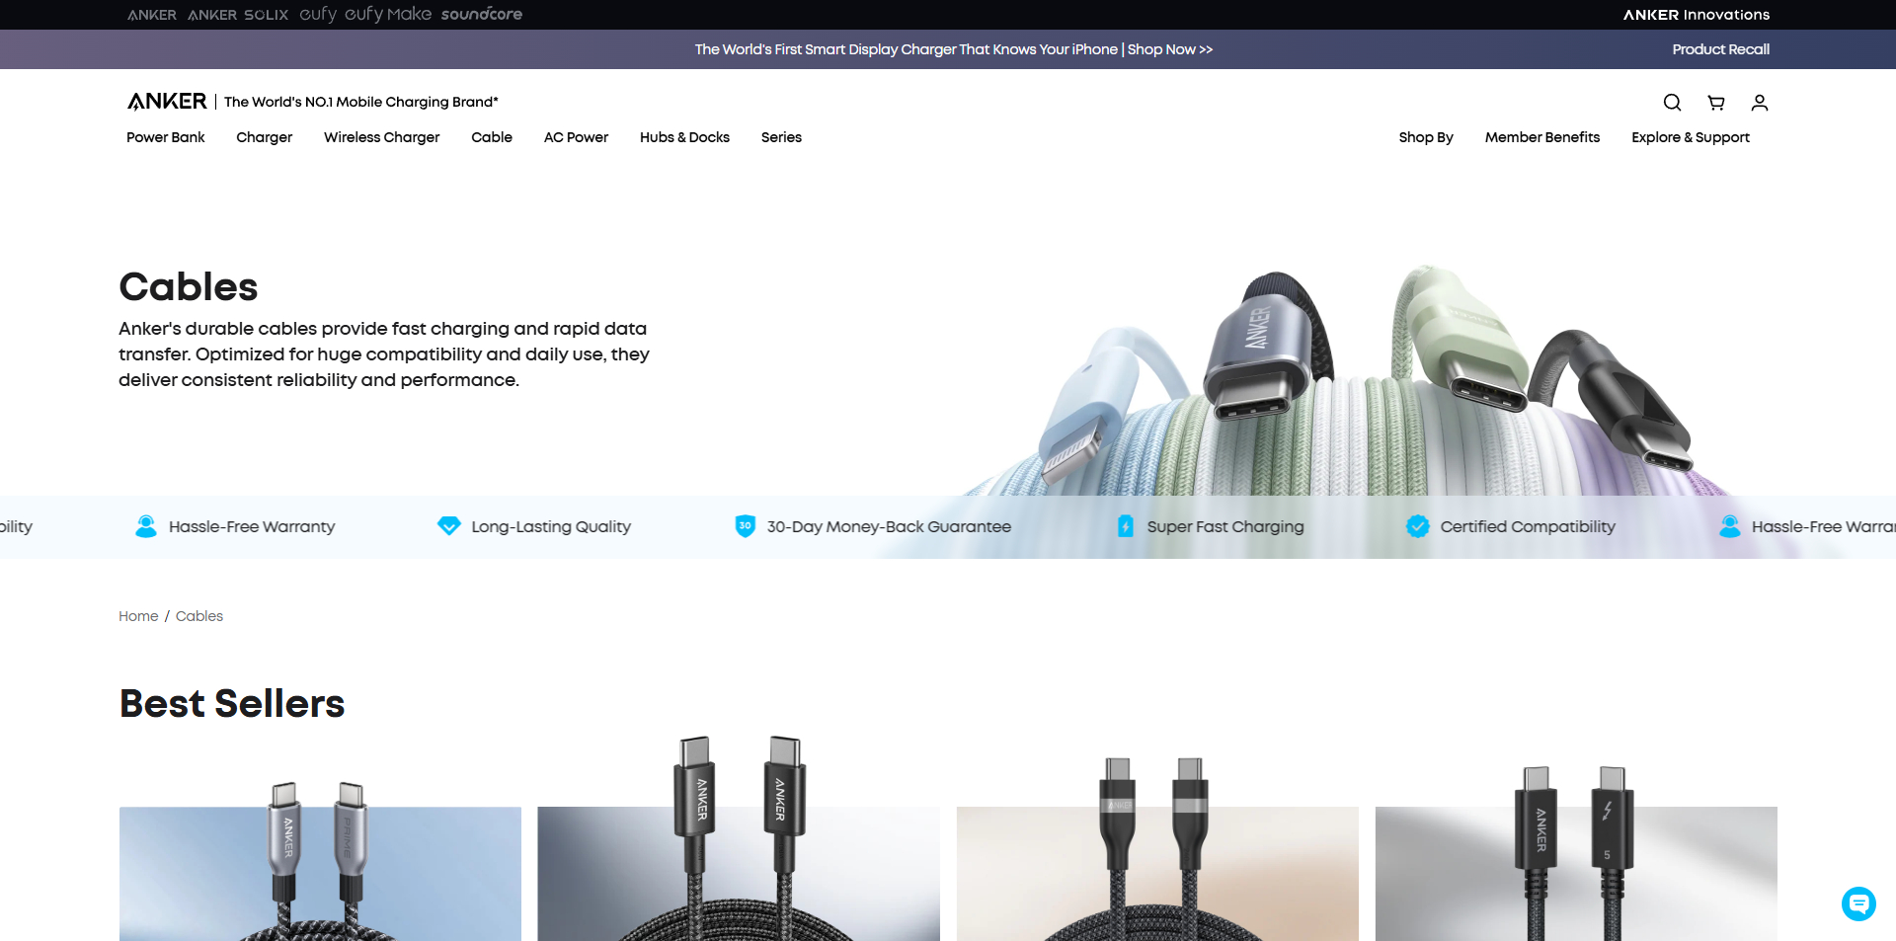Screen dimensions: 1896x941
Task: Open the live chat bubble icon
Action: [1858, 903]
